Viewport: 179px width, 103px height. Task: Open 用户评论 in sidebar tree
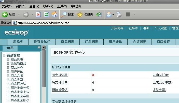17,72
